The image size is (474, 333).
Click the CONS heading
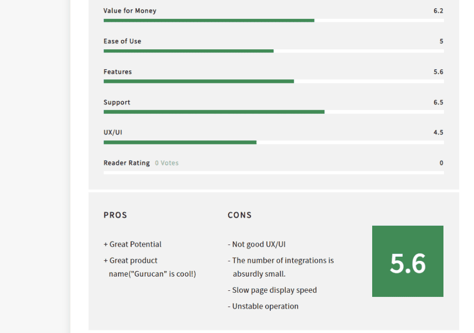[x=239, y=215]
